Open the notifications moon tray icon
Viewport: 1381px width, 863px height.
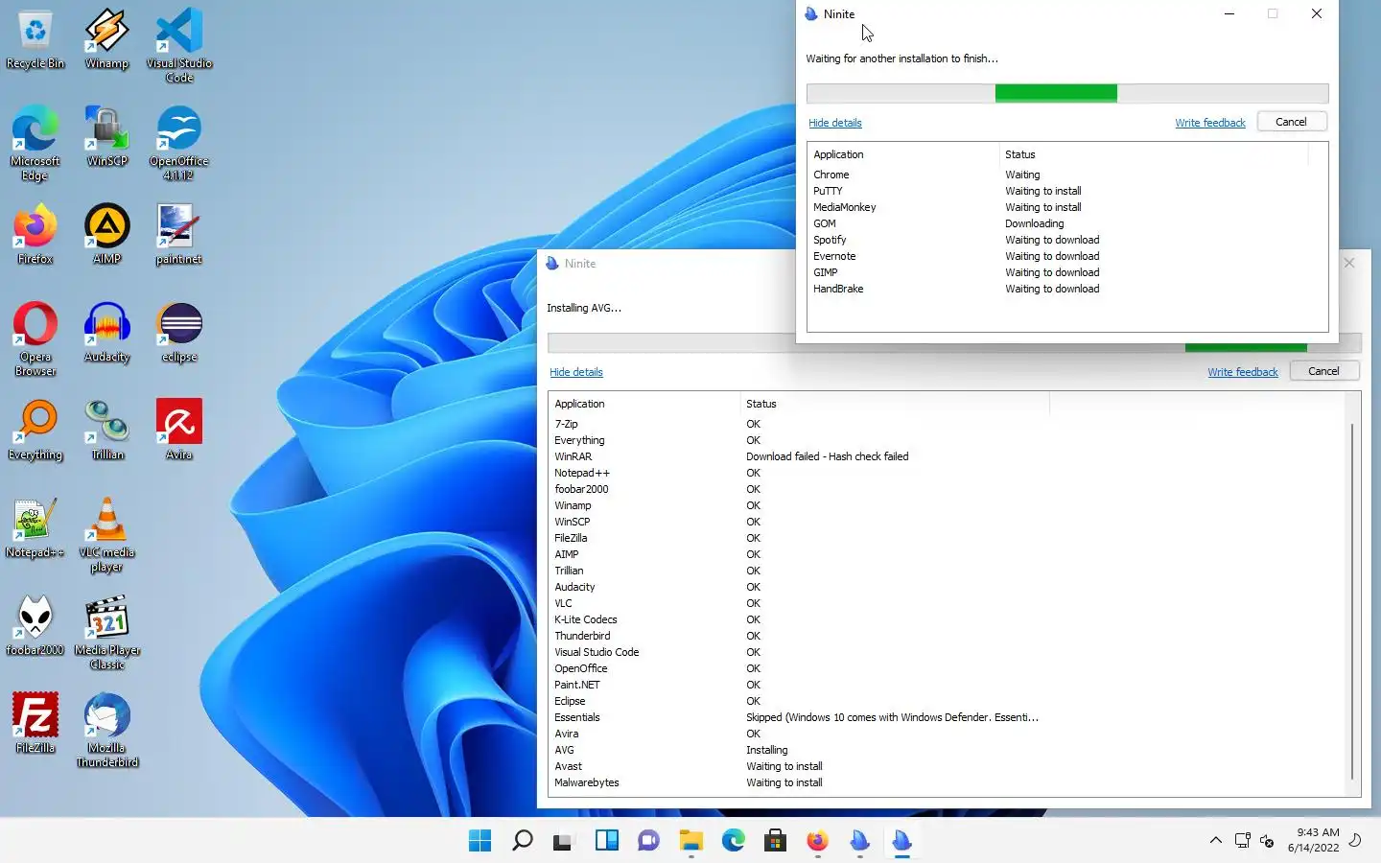click(1355, 841)
